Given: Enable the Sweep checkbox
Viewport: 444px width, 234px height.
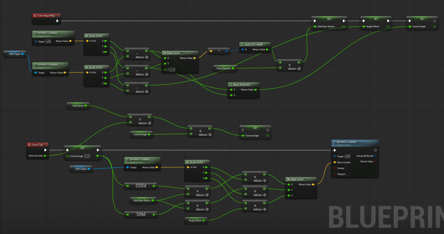Looking at the screenshot, I should [348, 168].
